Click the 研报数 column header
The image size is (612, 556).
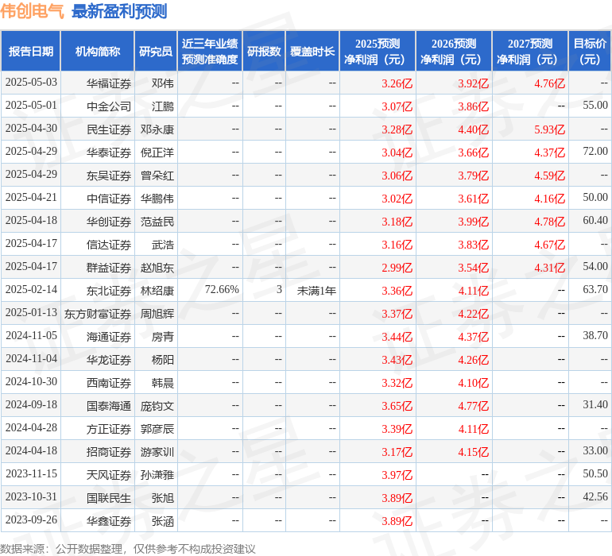264,52
